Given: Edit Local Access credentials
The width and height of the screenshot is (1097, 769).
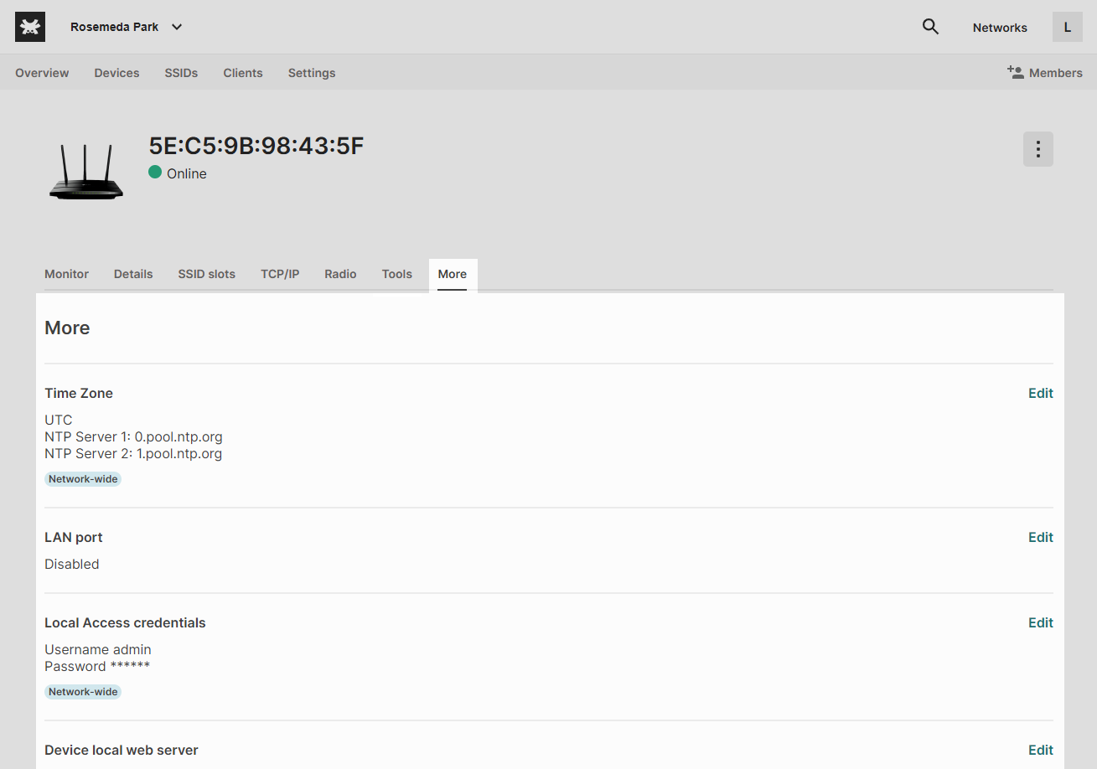Looking at the screenshot, I should (x=1040, y=622).
